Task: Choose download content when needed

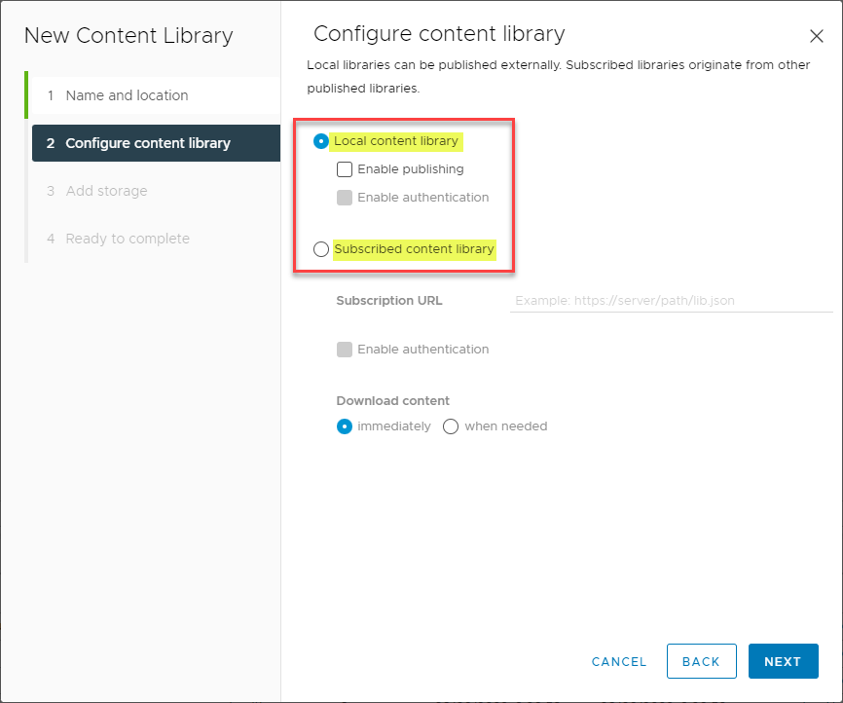Action: 451,426
